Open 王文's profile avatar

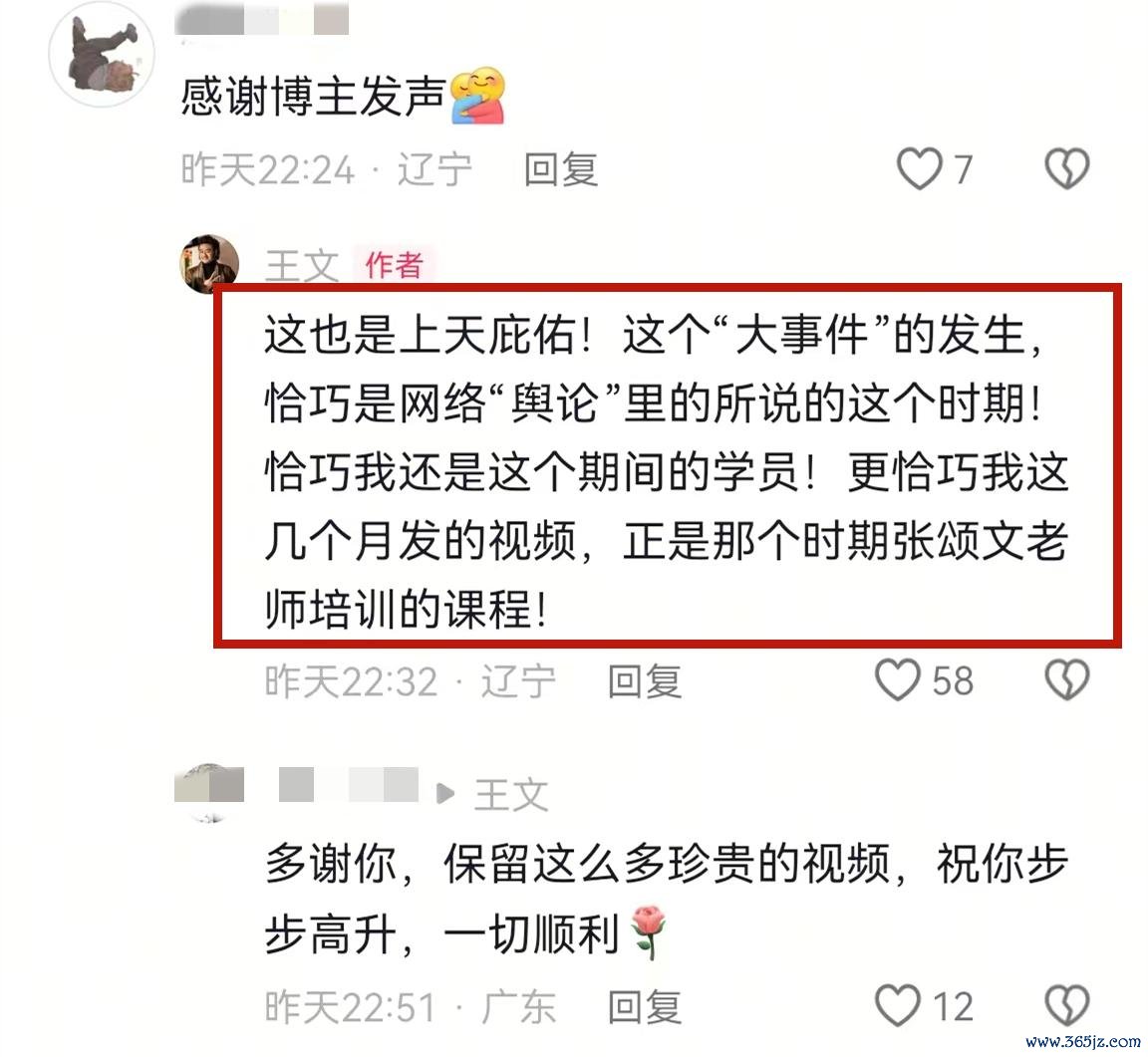pos(209,264)
